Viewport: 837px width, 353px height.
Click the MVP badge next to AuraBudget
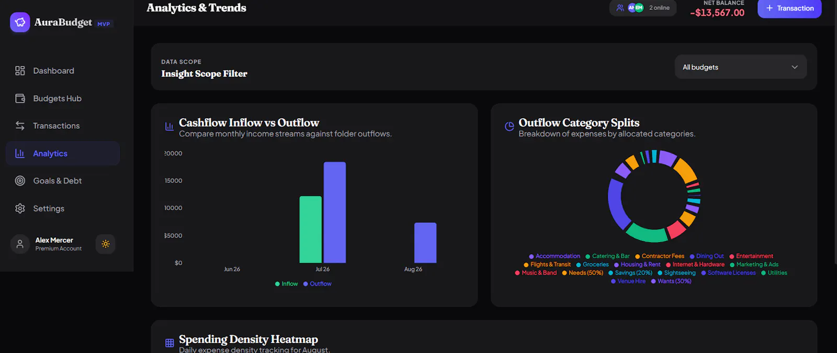tap(104, 24)
